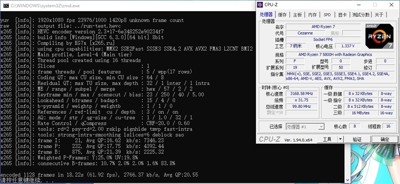Image resolution: width=400 pixels, height=184 pixels.
Task: Click the 16 MBytes level 3 cache value
Action: 360,113
